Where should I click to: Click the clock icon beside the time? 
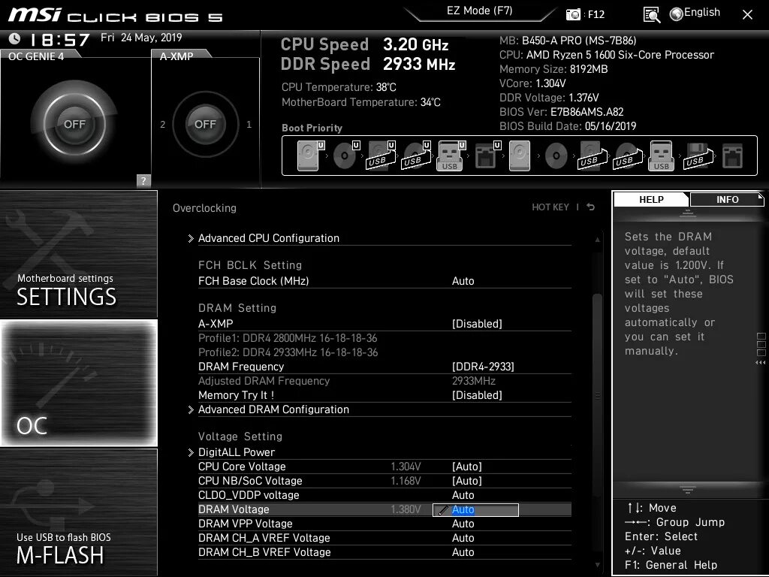(x=15, y=38)
